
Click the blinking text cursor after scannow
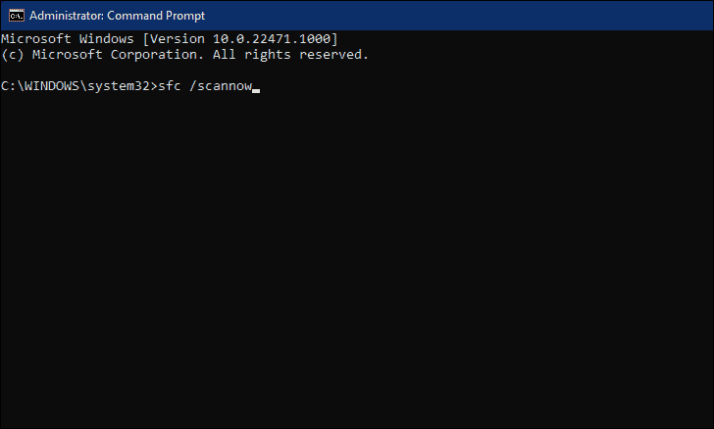coord(256,90)
